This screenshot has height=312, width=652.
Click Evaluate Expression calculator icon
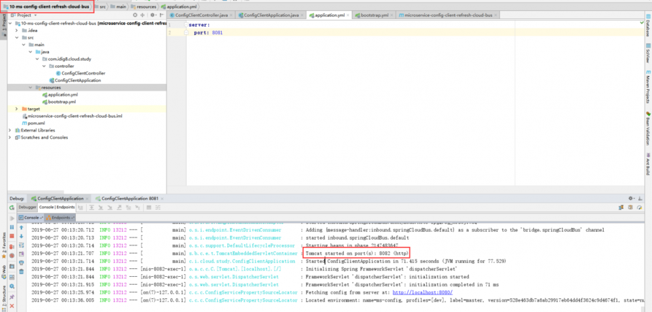coord(149,207)
